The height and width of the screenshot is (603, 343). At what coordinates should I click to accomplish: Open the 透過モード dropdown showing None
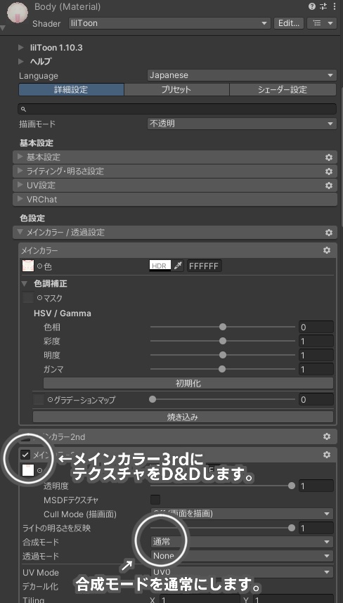pos(242,556)
